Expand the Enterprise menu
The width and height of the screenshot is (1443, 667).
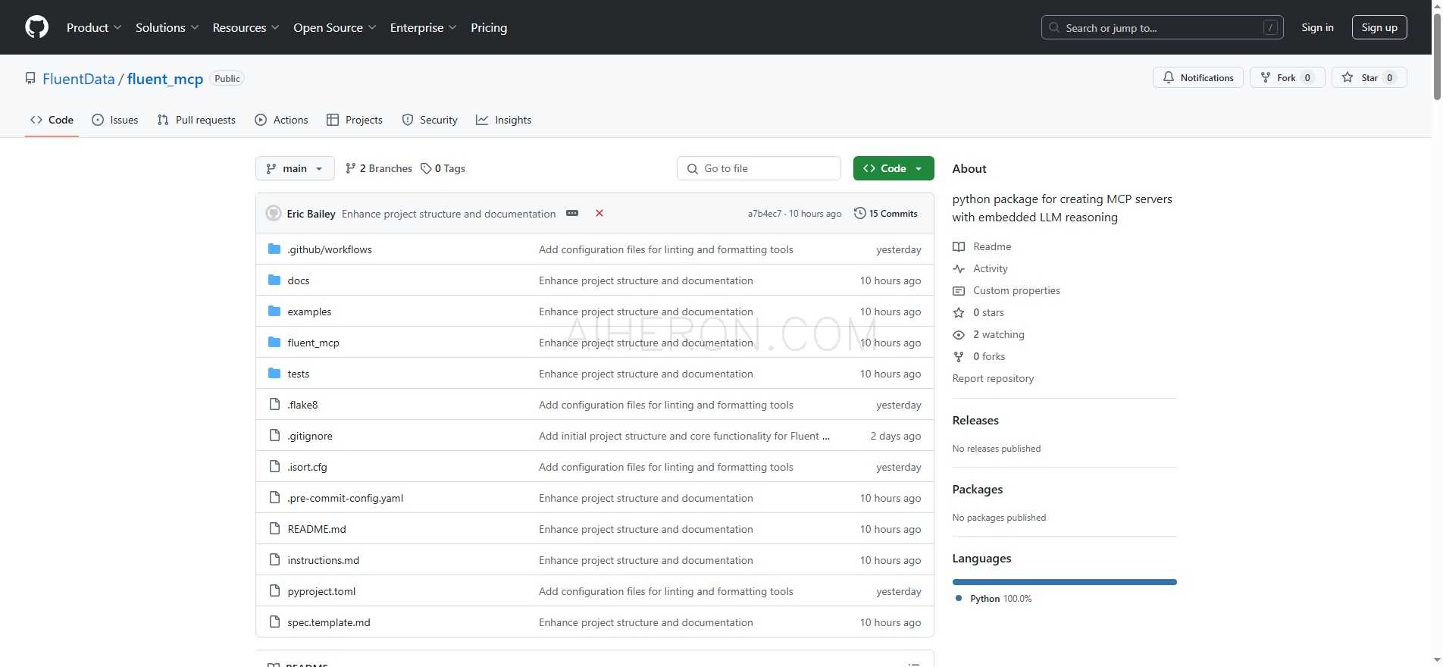pyautogui.click(x=424, y=27)
